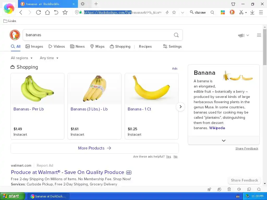Open the Bananas (3 Lbs.) - Lb link
Viewport: 267px width, 200px height.
(89, 109)
